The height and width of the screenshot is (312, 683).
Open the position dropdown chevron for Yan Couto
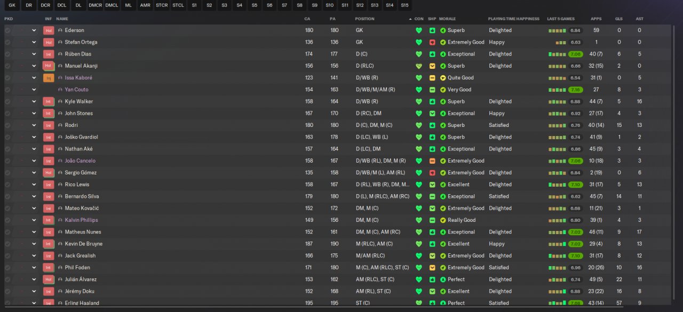click(34, 90)
